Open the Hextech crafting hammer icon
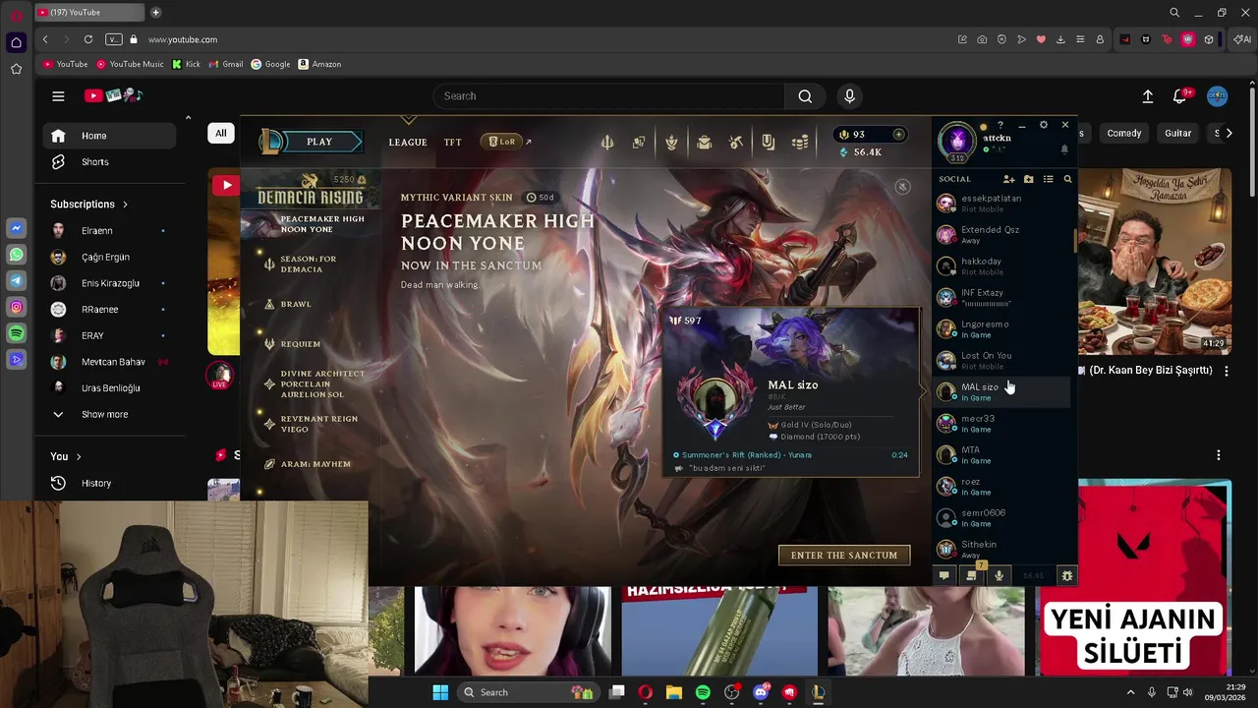Viewport: 1258px width, 708px height. 736,143
